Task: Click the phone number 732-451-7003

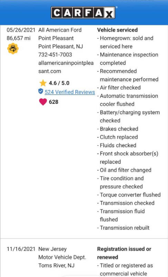Action: pyautogui.click(x=55, y=55)
